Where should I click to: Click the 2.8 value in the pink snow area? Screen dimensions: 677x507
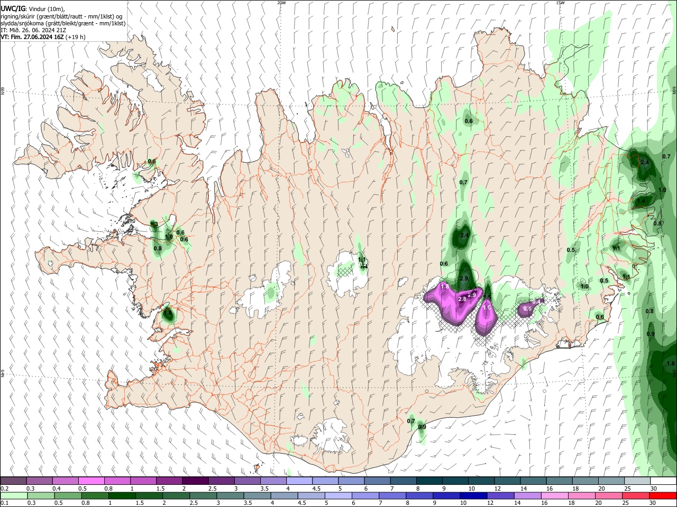coord(462,299)
